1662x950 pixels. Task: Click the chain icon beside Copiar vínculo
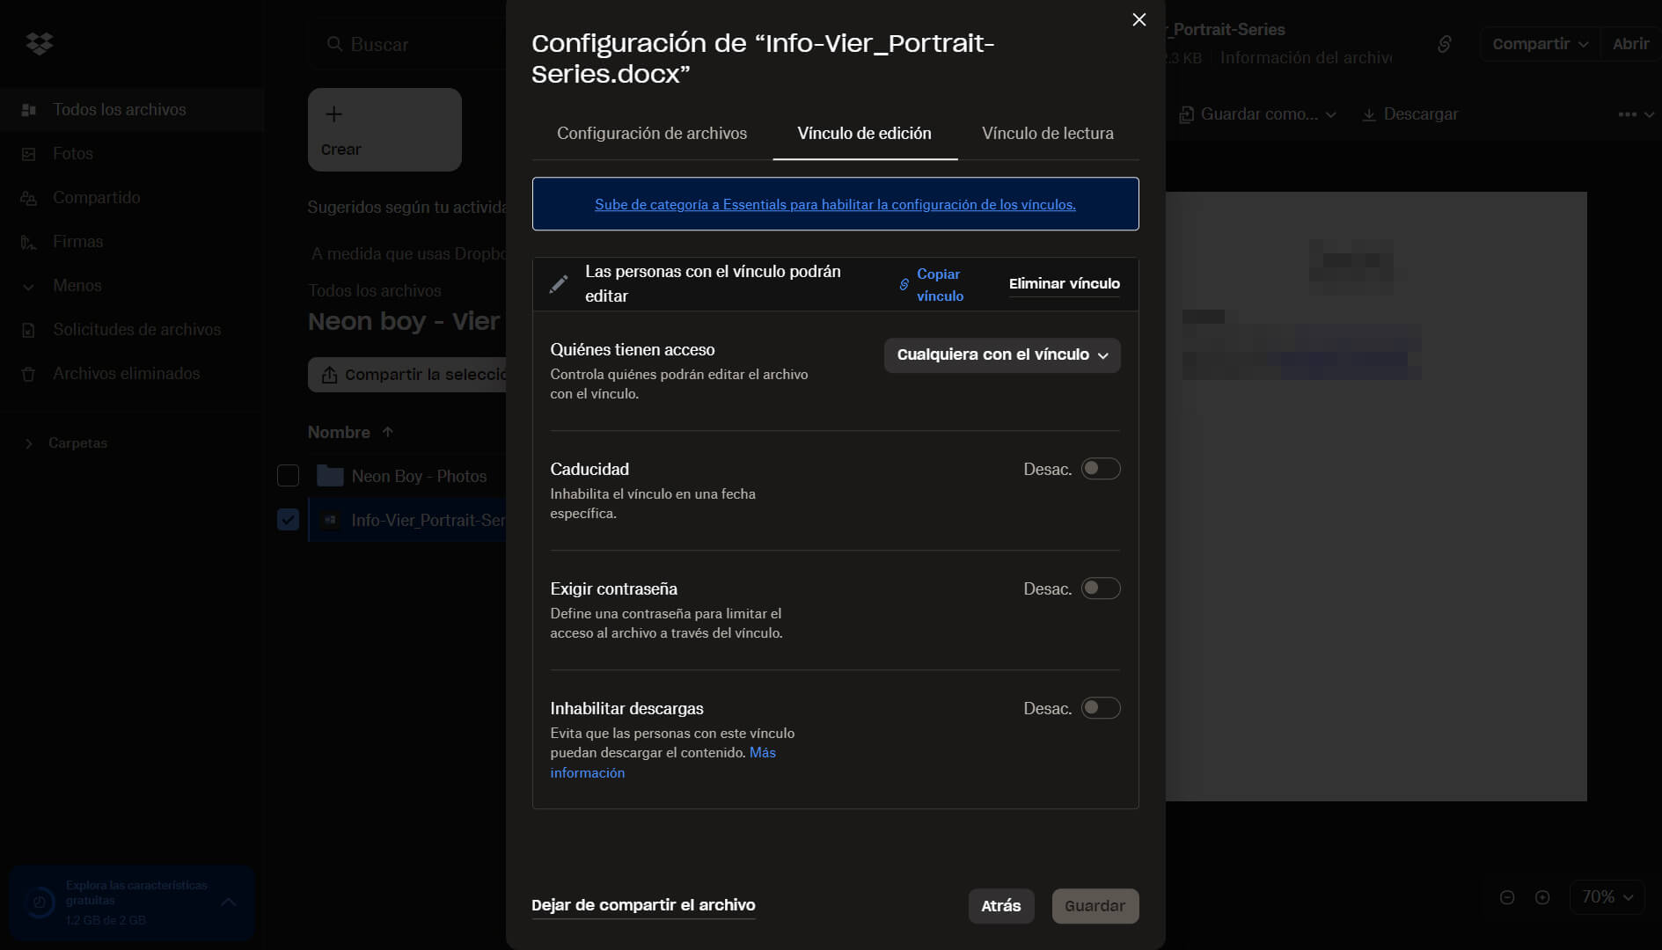904,284
